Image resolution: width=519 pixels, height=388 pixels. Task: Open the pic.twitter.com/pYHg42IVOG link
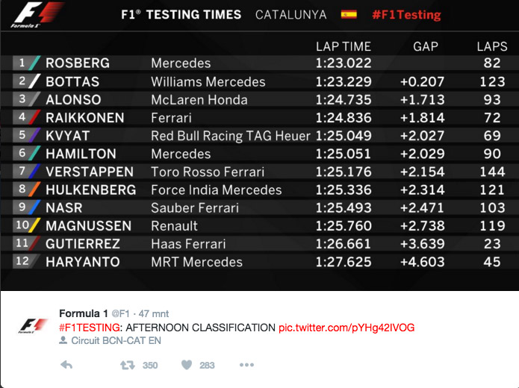pyautogui.click(x=346, y=328)
